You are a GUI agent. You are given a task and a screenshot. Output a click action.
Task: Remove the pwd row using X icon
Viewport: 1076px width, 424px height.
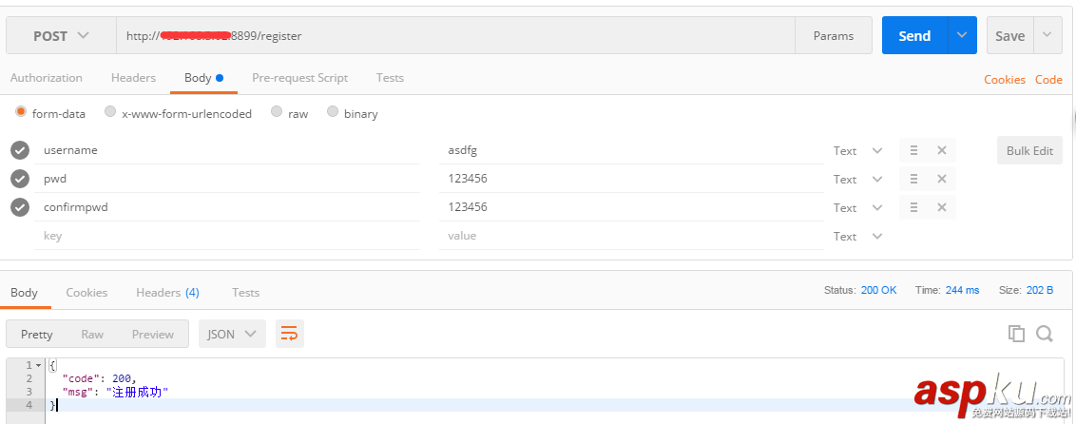coord(941,179)
